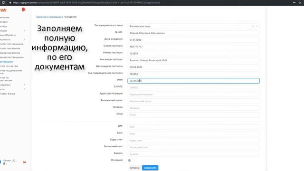Reload the page with browser refresh icon
The height and width of the screenshot is (171, 304).
(x=3, y=2)
